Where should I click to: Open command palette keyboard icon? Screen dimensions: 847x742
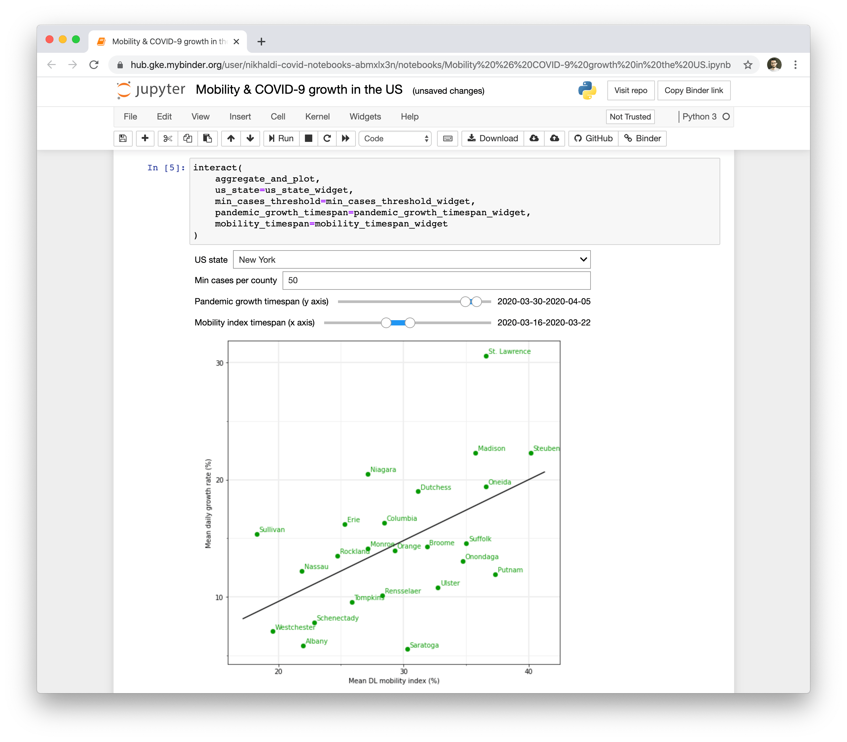point(448,138)
